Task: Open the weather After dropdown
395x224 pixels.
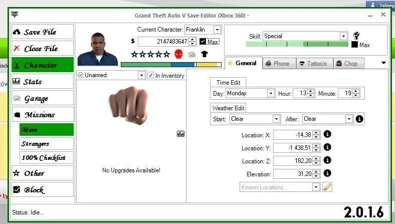Action: tap(349, 119)
